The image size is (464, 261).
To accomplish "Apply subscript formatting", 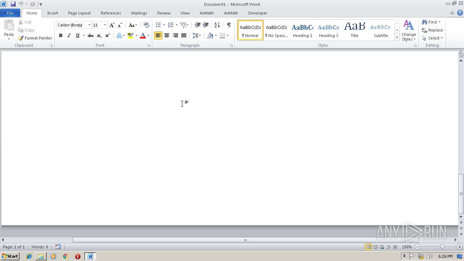I will [x=99, y=36].
